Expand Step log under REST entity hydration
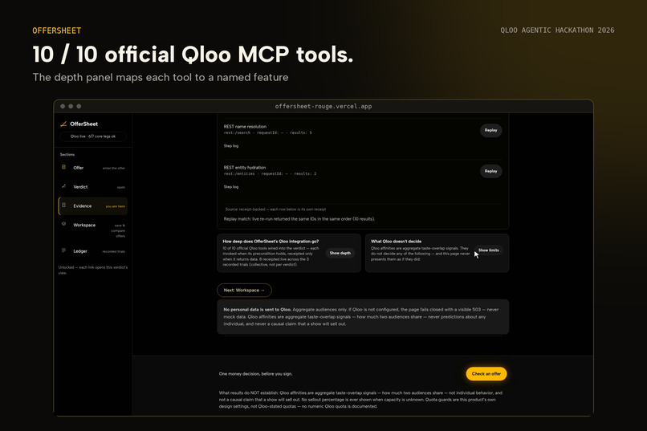Image resolution: width=647 pixels, height=431 pixels. (x=231, y=187)
